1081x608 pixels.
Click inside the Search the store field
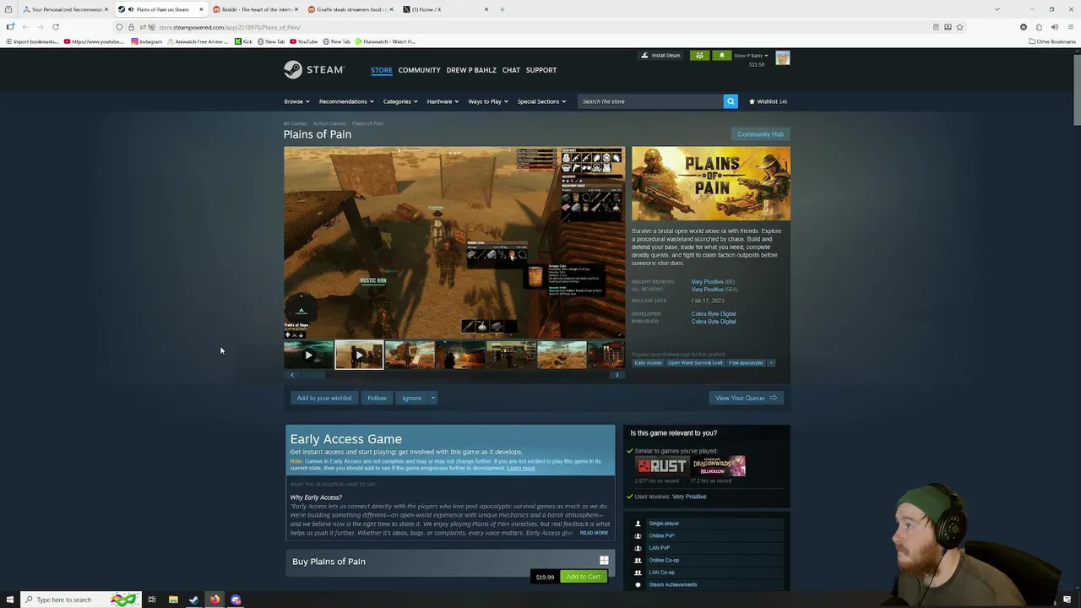(650, 101)
